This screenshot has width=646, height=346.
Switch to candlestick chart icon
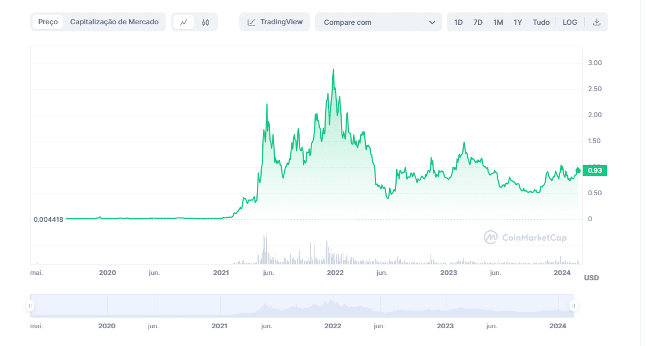pos(205,22)
